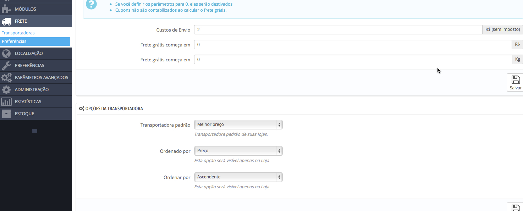This screenshot has width=523, height=211.
Task: Open the Ordenar por Ascendente dropdown
Action: tap(238, 177)
